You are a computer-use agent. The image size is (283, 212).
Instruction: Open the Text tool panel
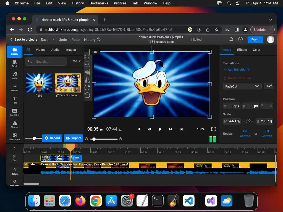[14, 100]
